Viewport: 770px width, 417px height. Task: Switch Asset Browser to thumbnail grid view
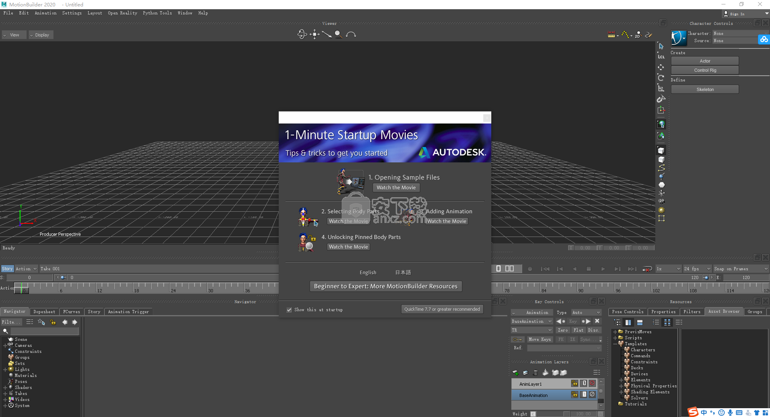coord(667,322)
